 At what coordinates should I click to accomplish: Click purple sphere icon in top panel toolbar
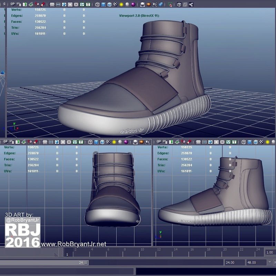click(x=133, y=4)
